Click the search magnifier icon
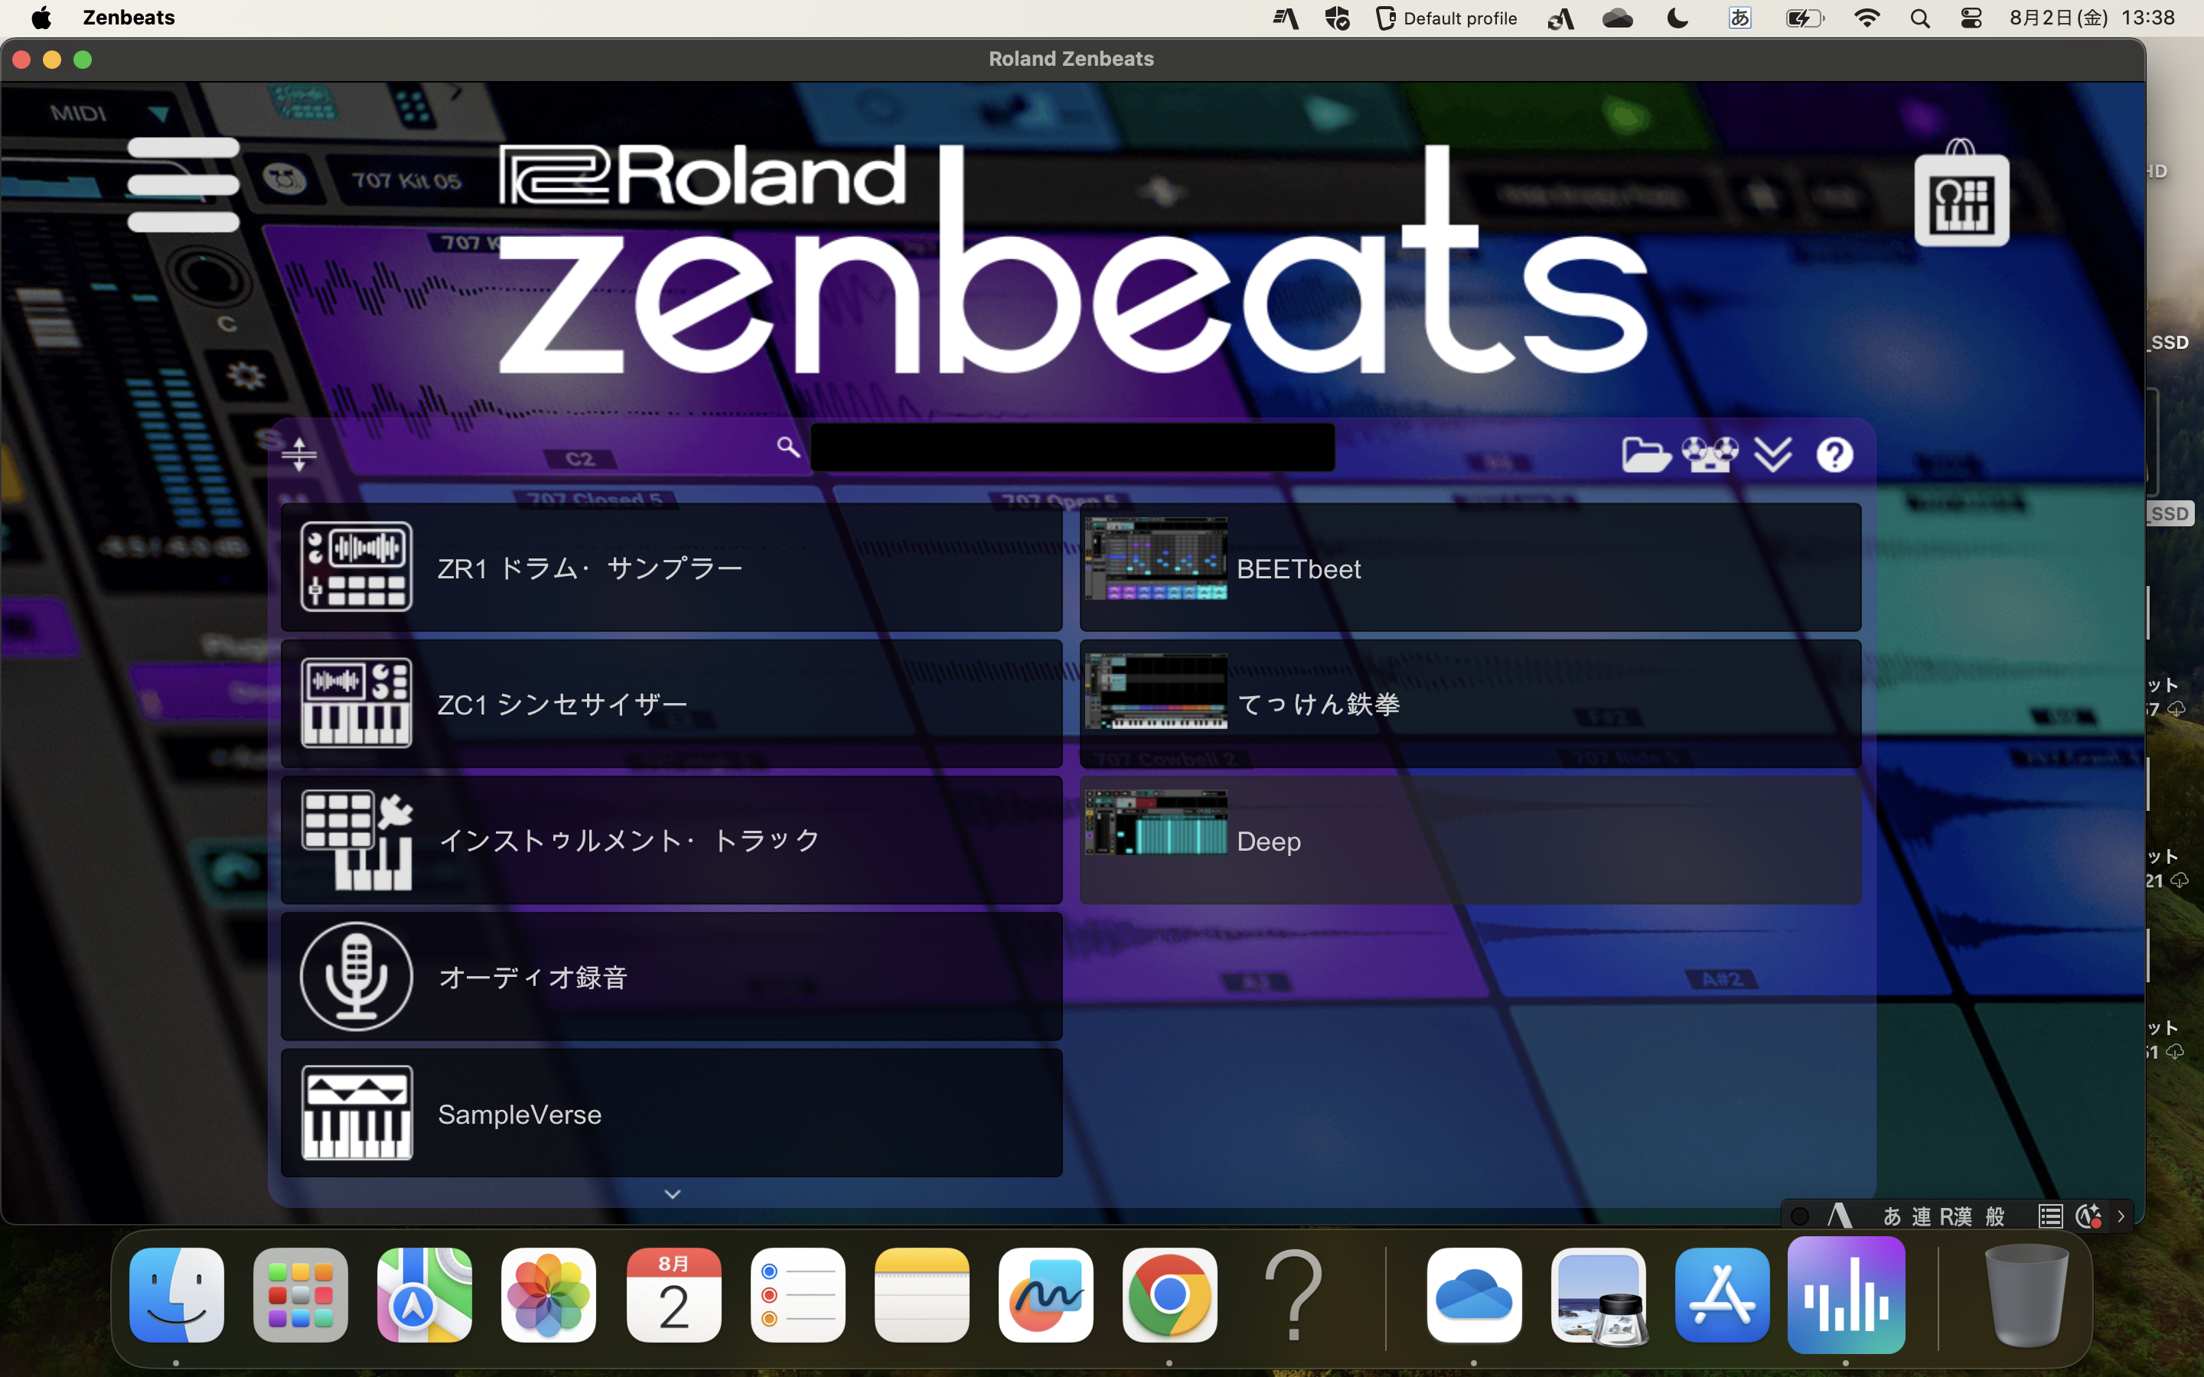Viewport: 2204px width, 1377px height. pos(787,448)
